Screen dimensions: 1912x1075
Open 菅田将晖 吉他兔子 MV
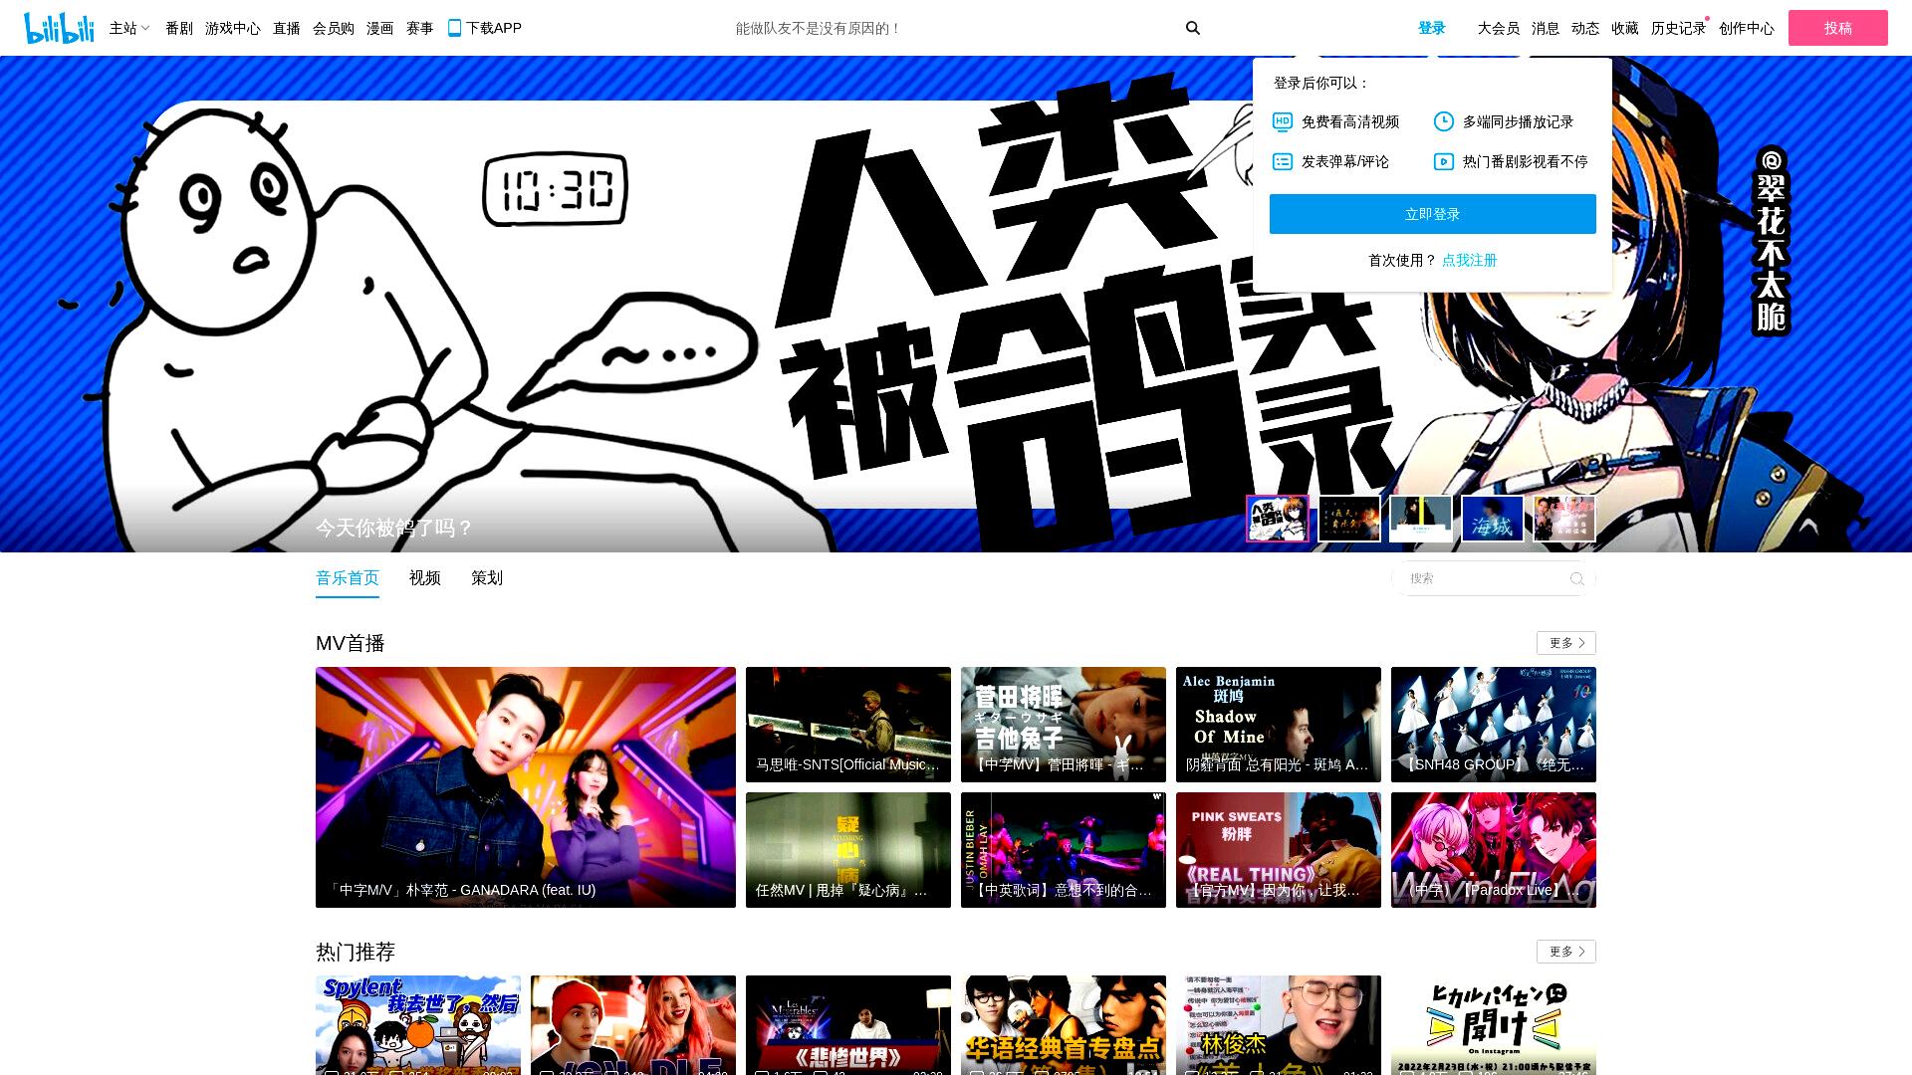1064,725
